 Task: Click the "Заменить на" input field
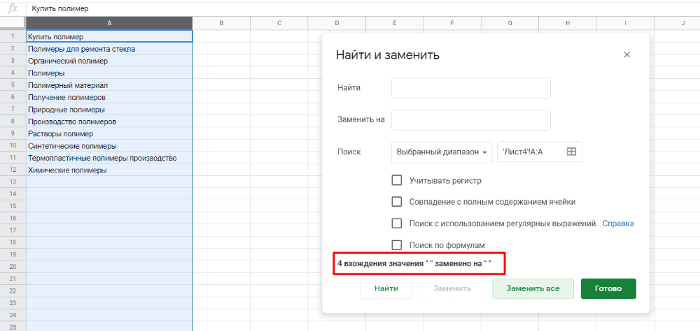470,119
